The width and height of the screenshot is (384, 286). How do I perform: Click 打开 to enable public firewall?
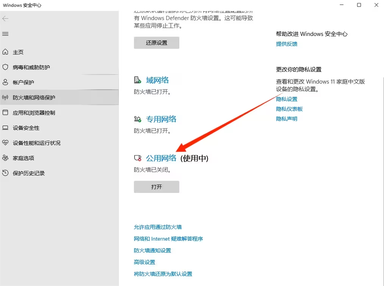click(x=157, y=187)
